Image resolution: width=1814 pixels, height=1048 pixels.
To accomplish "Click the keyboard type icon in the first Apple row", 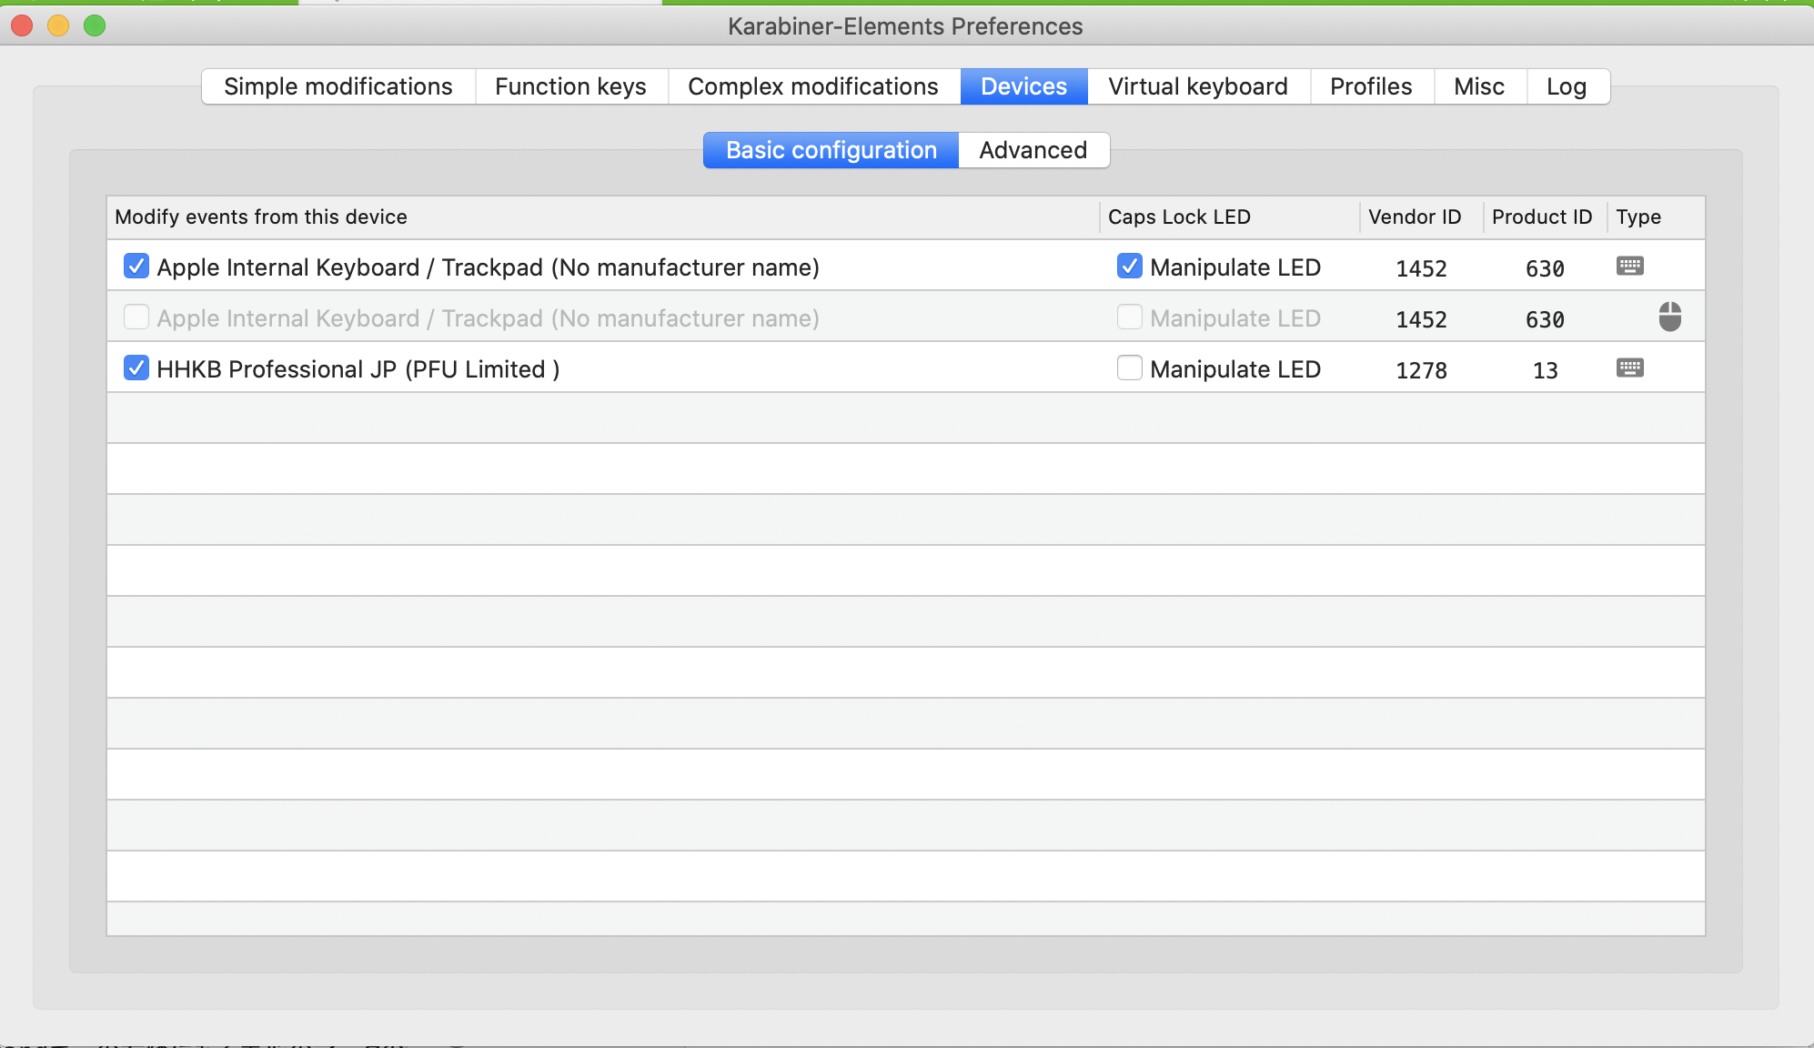I will [x=1630, y=266].
